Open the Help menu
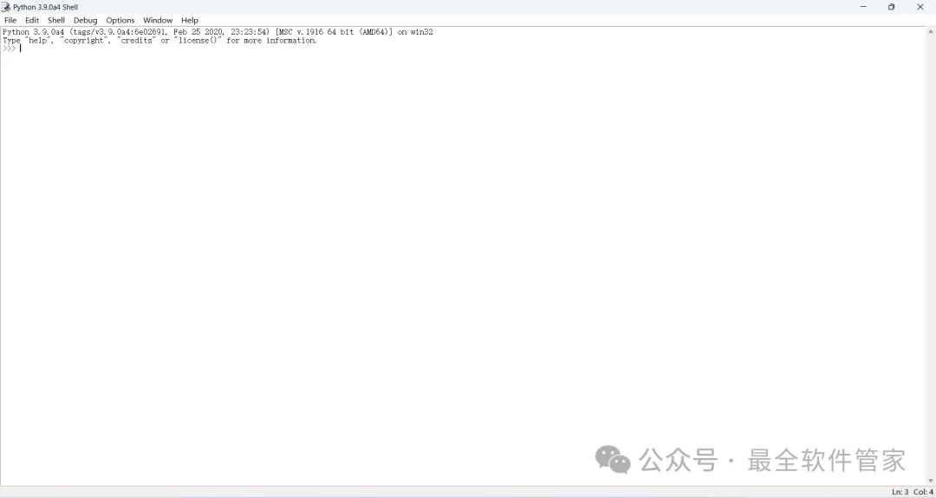Image resolution: width=936 pixels, height=498 pixels. pos(189,20)
